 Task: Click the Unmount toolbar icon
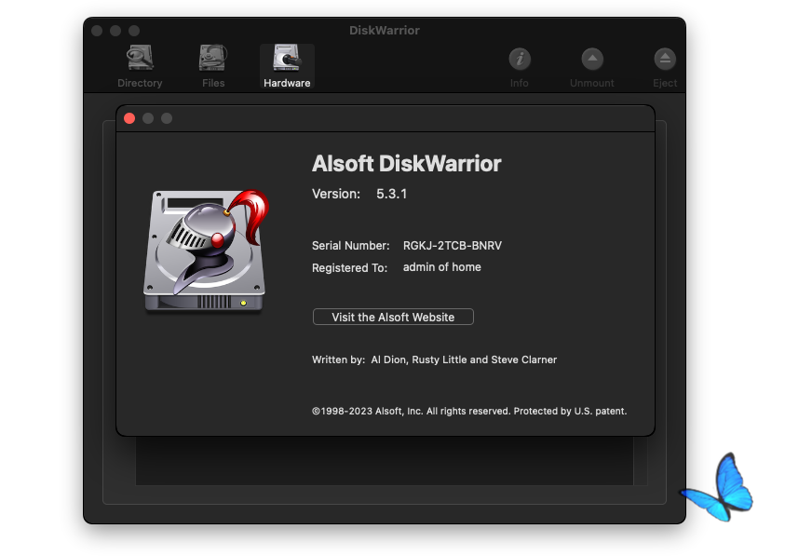pos(592,59)
